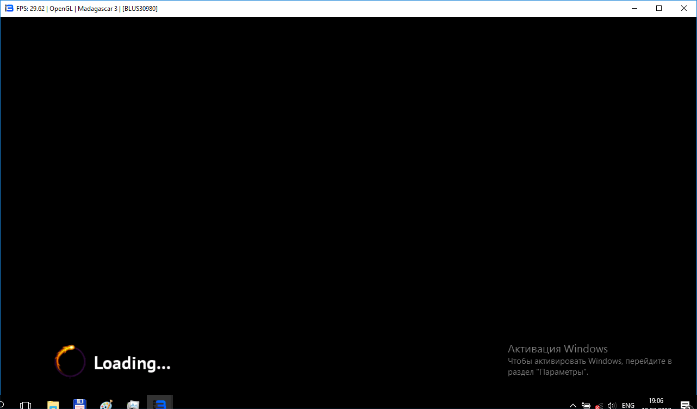Click the window title text with FPS counter

click(x=87, y=9)
